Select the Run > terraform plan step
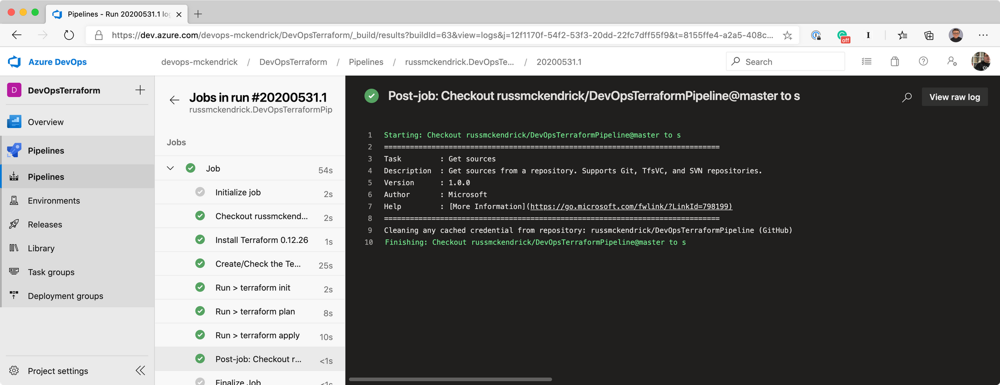Viewport: 1000px width, 385px height. pyautogui.click(x=250, y=311)
